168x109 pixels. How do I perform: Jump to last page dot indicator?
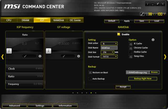[96, 93]
